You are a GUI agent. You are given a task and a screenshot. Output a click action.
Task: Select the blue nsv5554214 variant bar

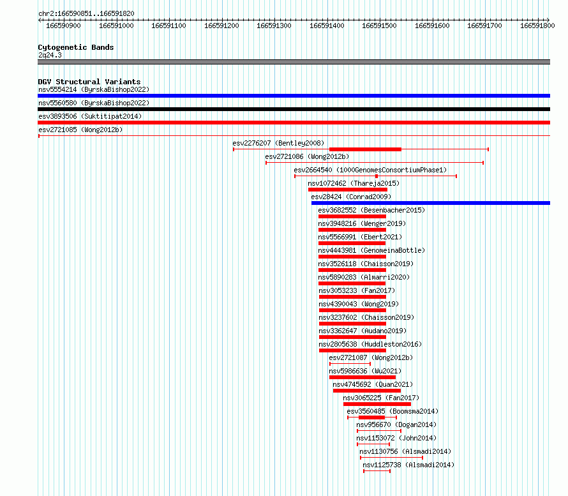[x=294, y=96]
